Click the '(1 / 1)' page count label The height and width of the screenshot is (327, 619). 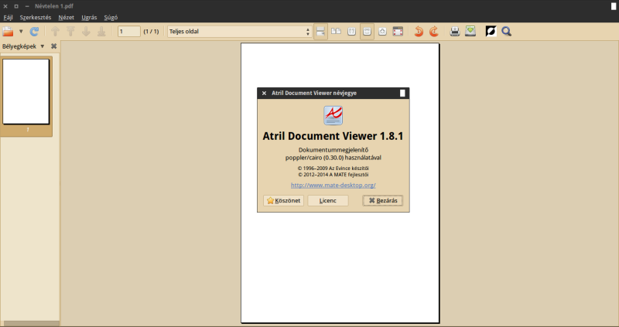[151, 32]
